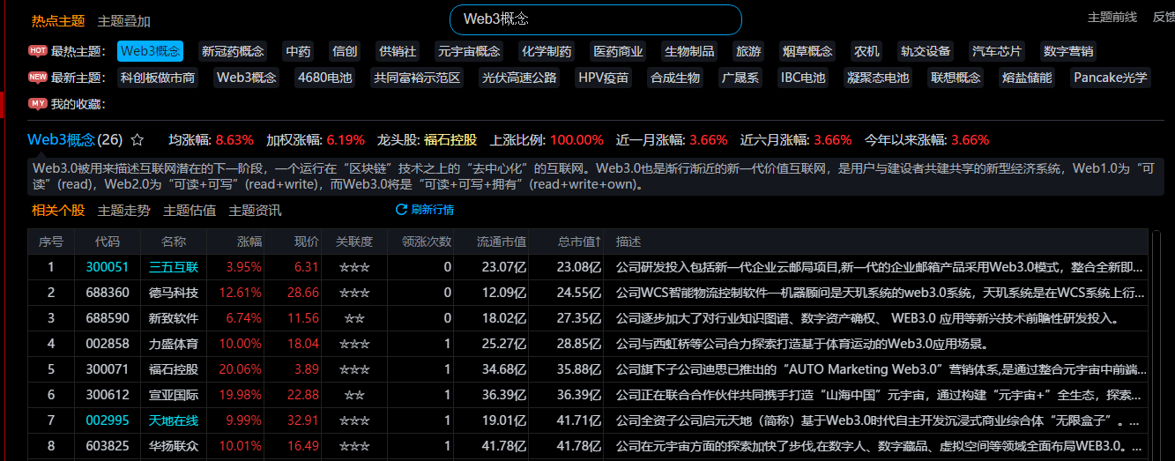Sort table by 流通市值 column header
The image size is (1175, 461).
coord(502,242)
